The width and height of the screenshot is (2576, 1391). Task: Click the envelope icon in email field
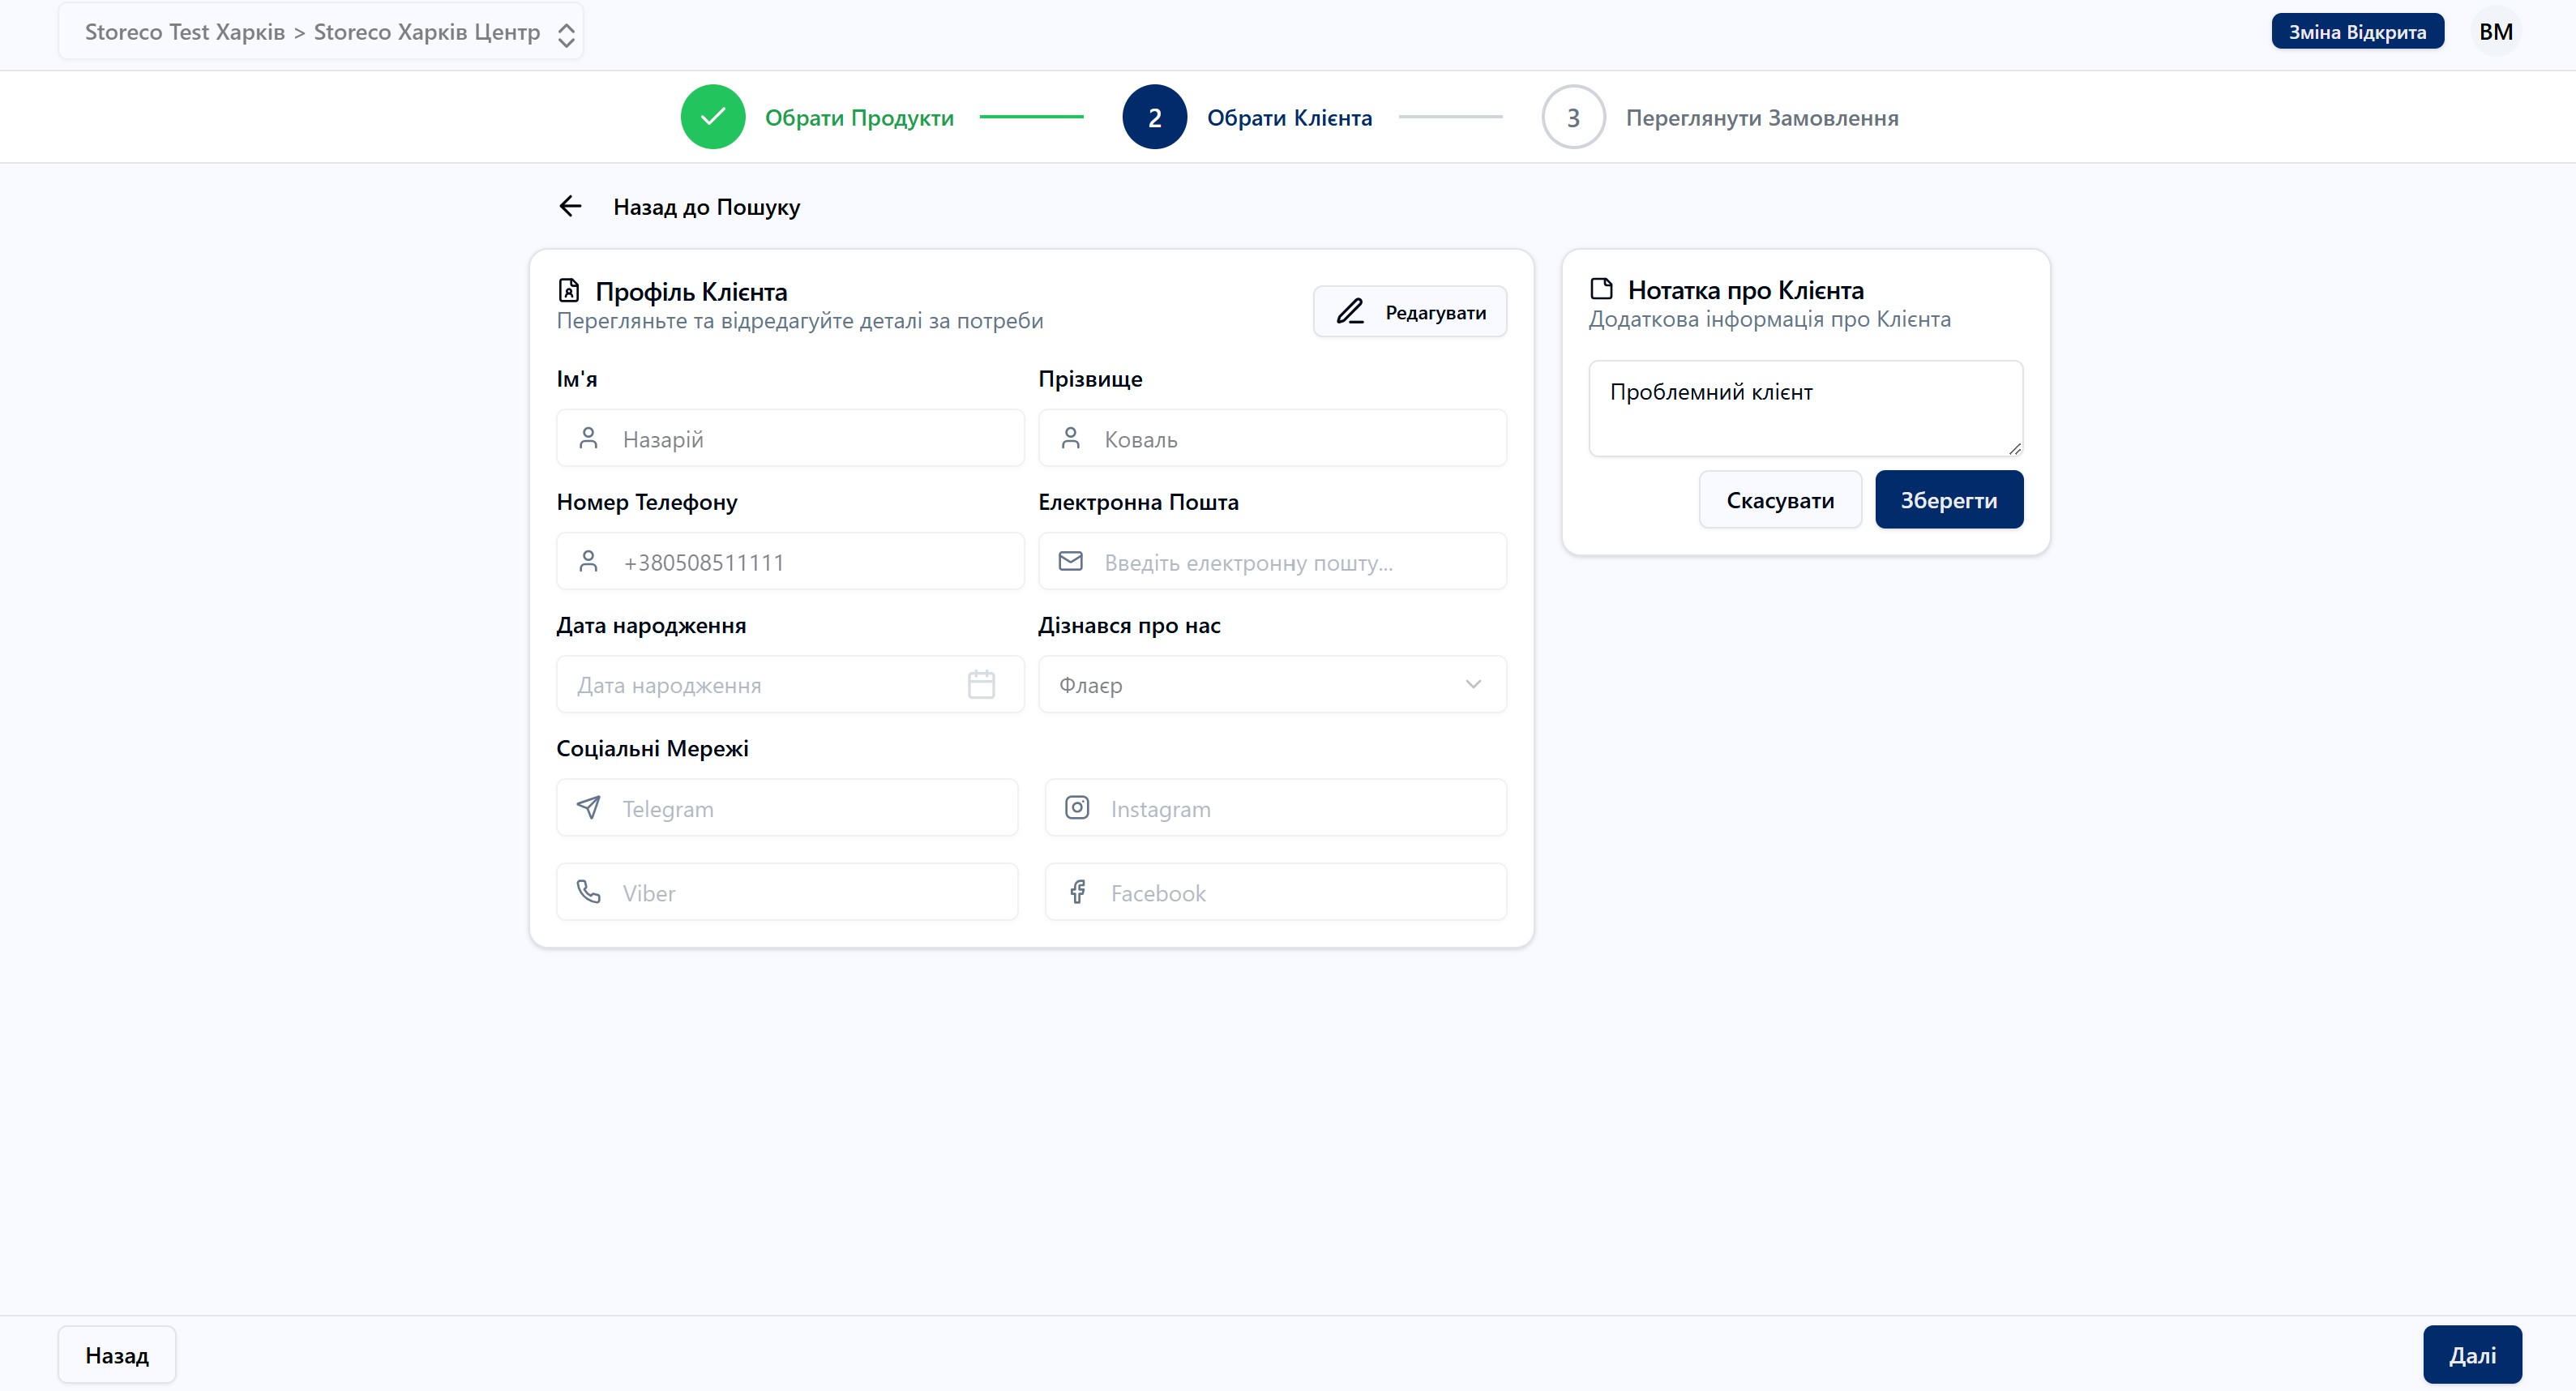pyautogui.click(x=1070, y=562)
